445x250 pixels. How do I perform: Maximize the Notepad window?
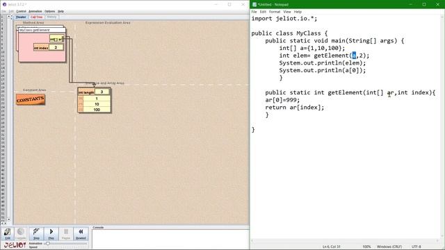424,4
